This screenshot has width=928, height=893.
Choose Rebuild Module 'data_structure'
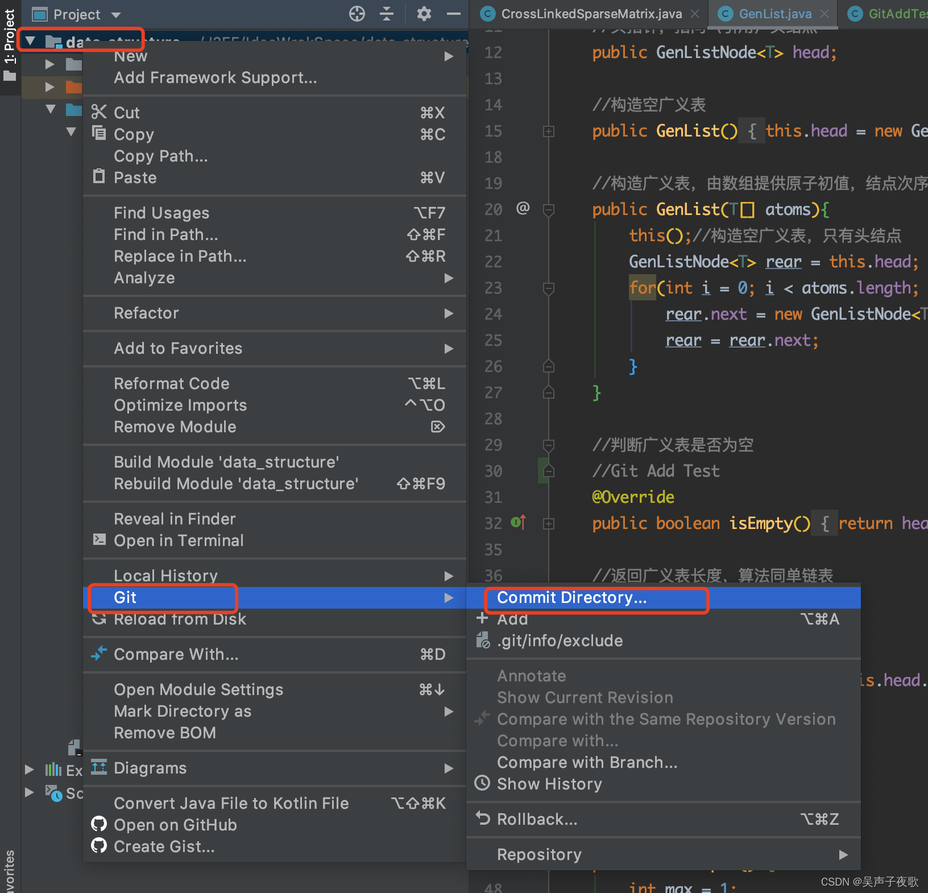pos(275,483)
